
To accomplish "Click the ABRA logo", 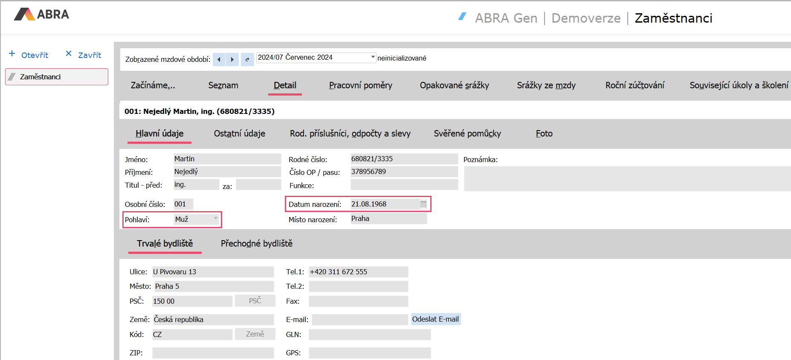I will [41, 15].
